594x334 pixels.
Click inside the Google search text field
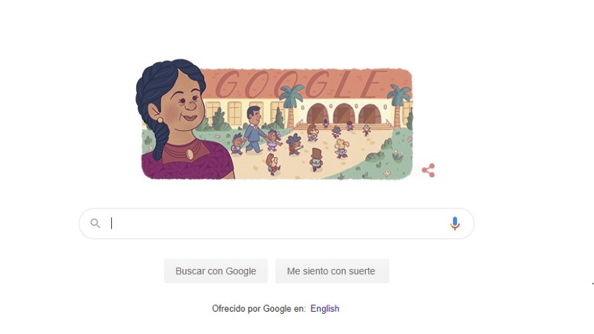276,224
